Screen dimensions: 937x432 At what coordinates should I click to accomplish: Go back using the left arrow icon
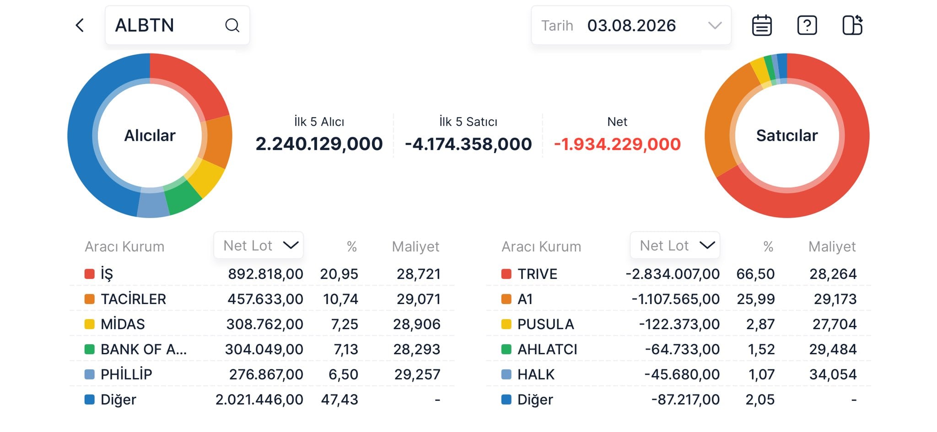coord(80,25)
